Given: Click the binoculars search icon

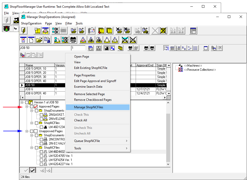Looking at the screenshot, I should pyautogui.click(x=130, y=48).
